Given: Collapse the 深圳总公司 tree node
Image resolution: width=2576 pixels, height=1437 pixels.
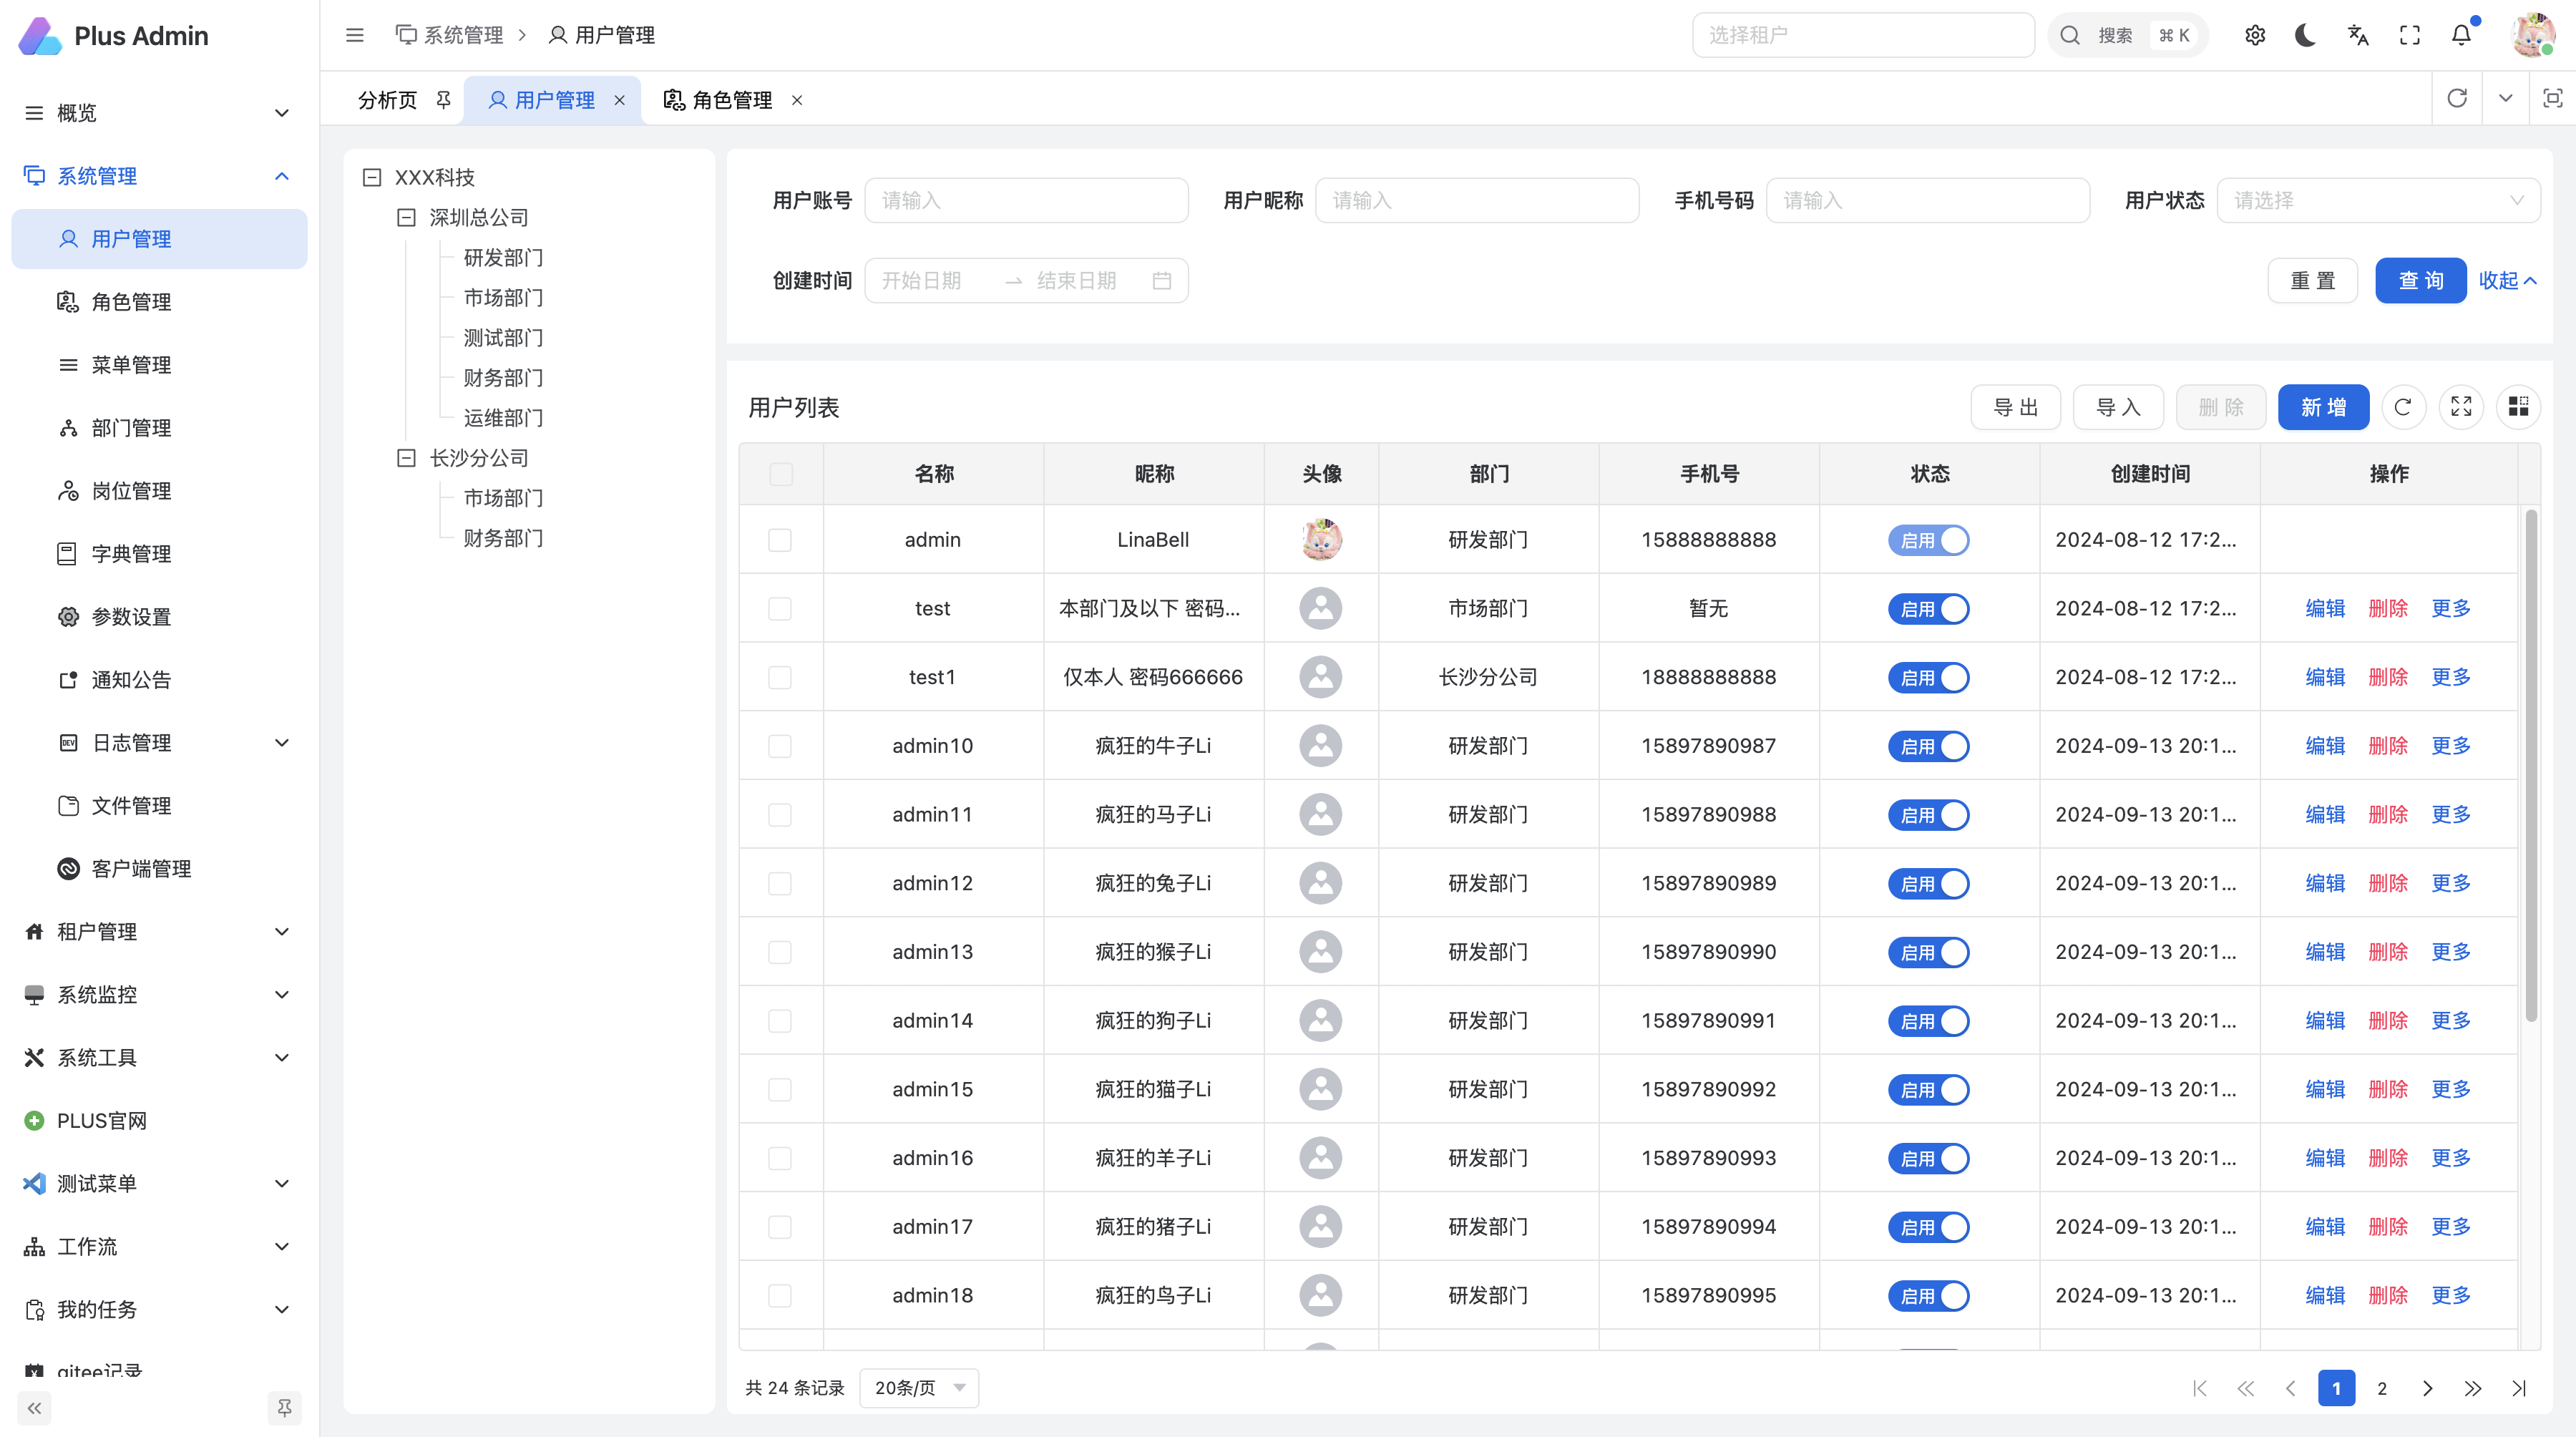Looking at the screenshot, I should coord(406,218).
